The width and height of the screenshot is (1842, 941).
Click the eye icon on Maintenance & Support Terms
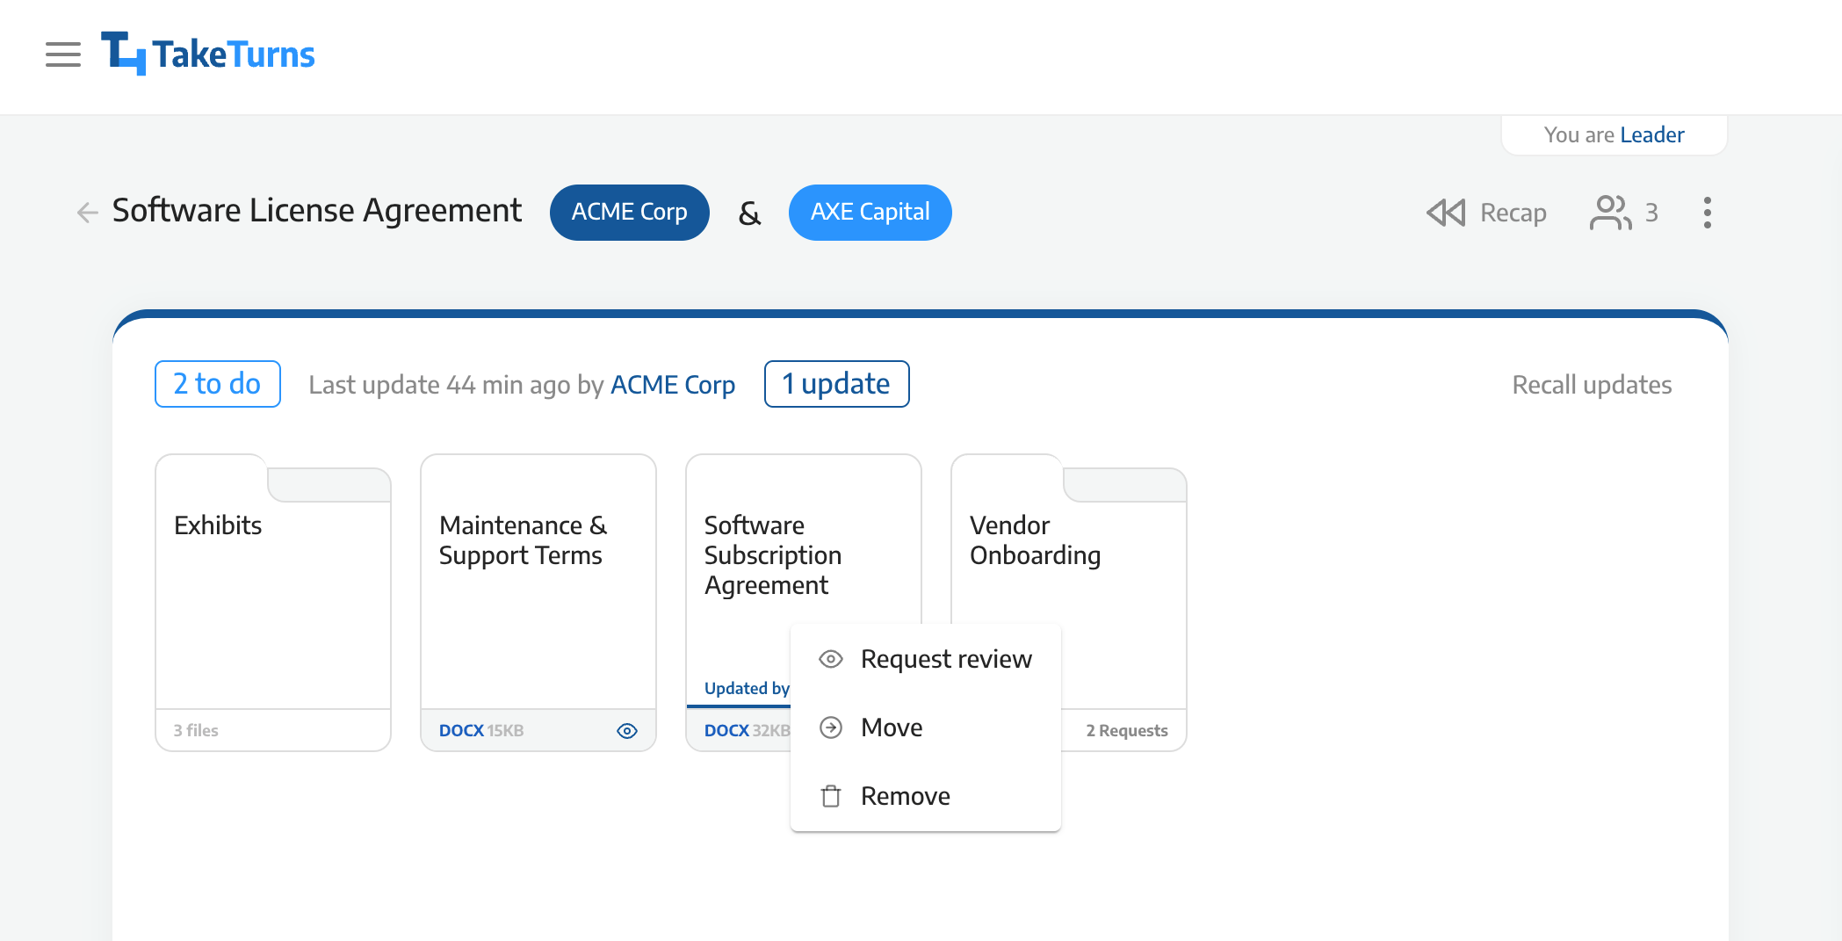coord(627,731)
